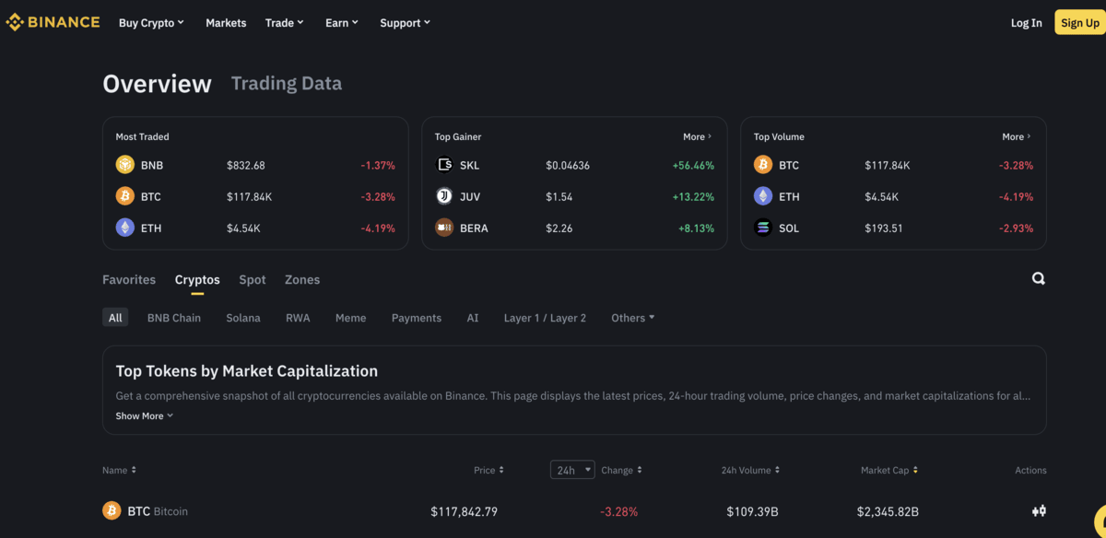Expand Show More description text
The height and width of the screenshot is (538, 1106).
pos(145,415)
